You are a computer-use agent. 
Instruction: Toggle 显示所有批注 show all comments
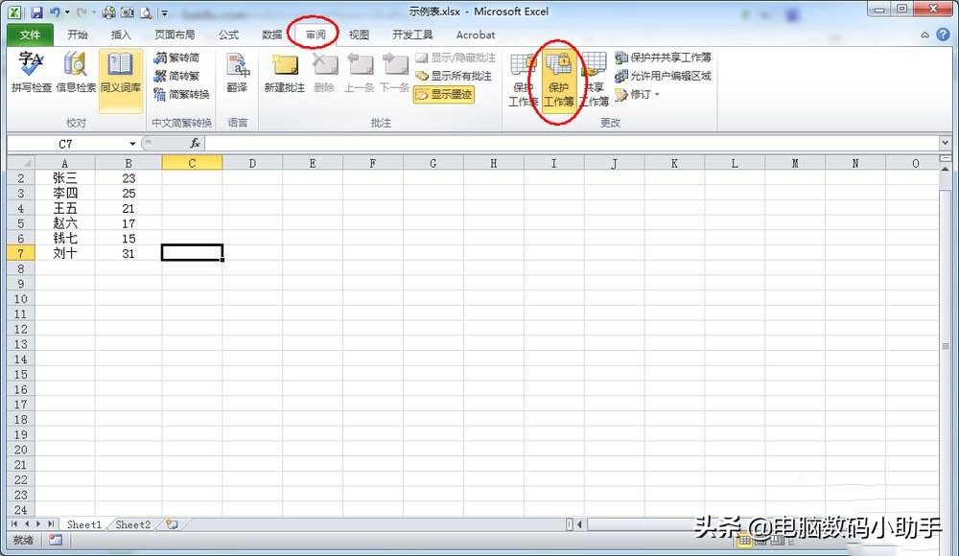pyautogui.click(x=450, y=75)
